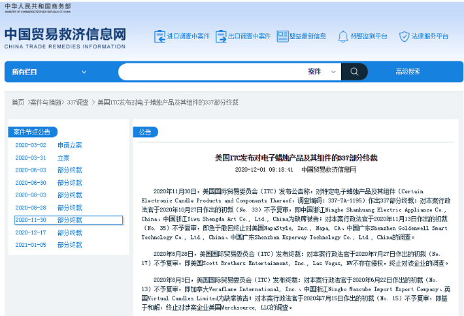The height and width of the screenshot is (316, 464).
Task: Open 法律服务平台 link
Action: coord(429,37)
